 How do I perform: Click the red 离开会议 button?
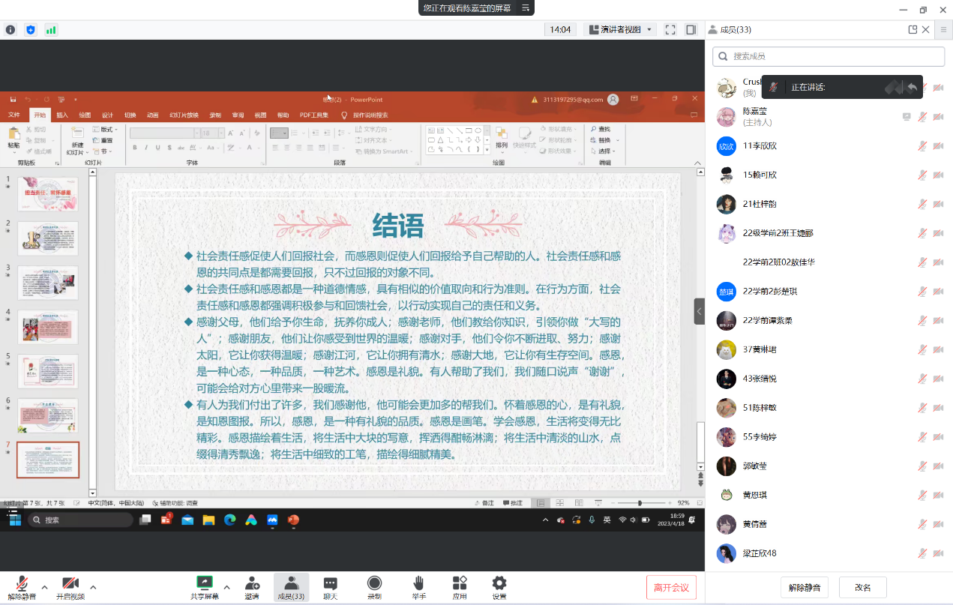click(x=671, y=587)
